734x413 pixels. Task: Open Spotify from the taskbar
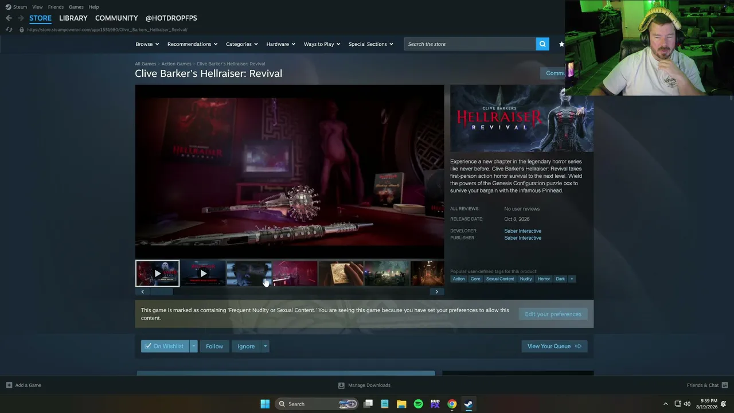418,404
